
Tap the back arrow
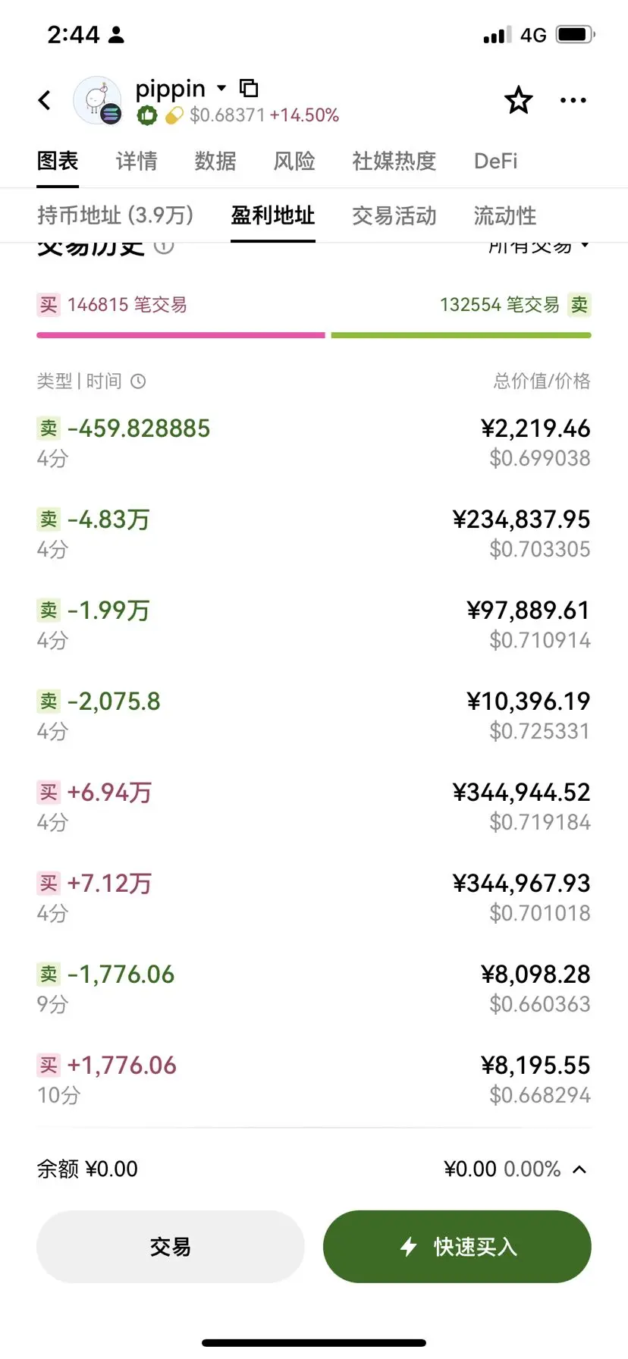(x=46, y=100)
